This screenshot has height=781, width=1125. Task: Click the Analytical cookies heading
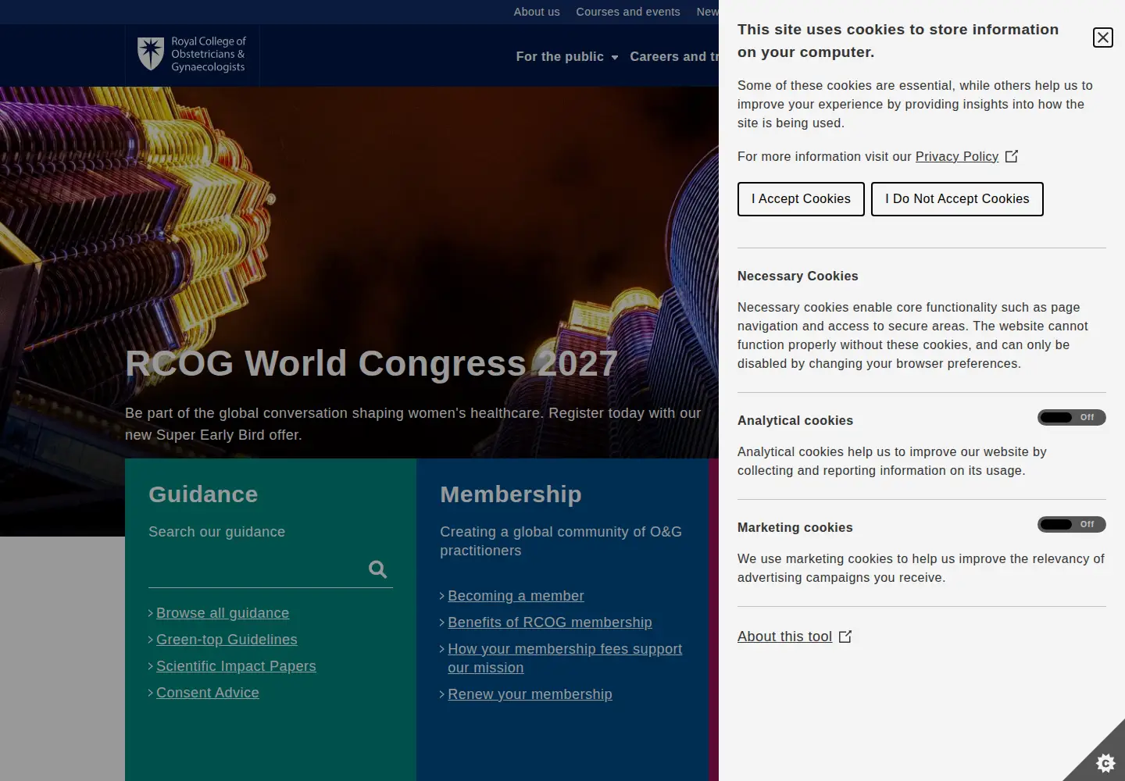click(x=795, y=421)
